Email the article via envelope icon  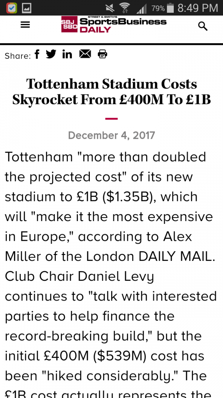click(85, 54)
